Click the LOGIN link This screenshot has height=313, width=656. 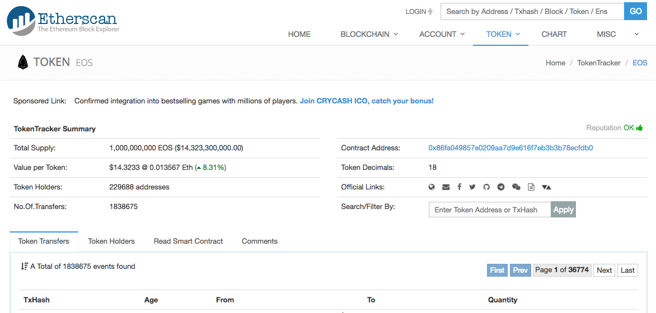coord(415,12)
